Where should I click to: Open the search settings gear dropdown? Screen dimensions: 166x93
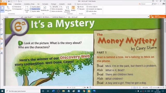click(155, 4)
